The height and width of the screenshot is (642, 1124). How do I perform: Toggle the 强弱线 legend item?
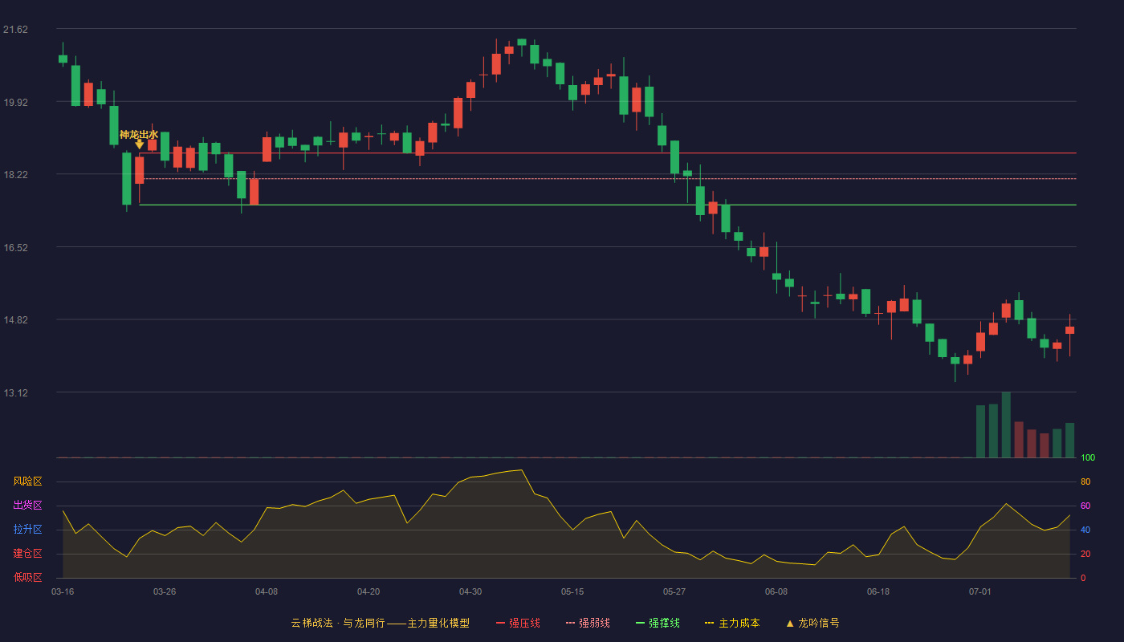588,623
